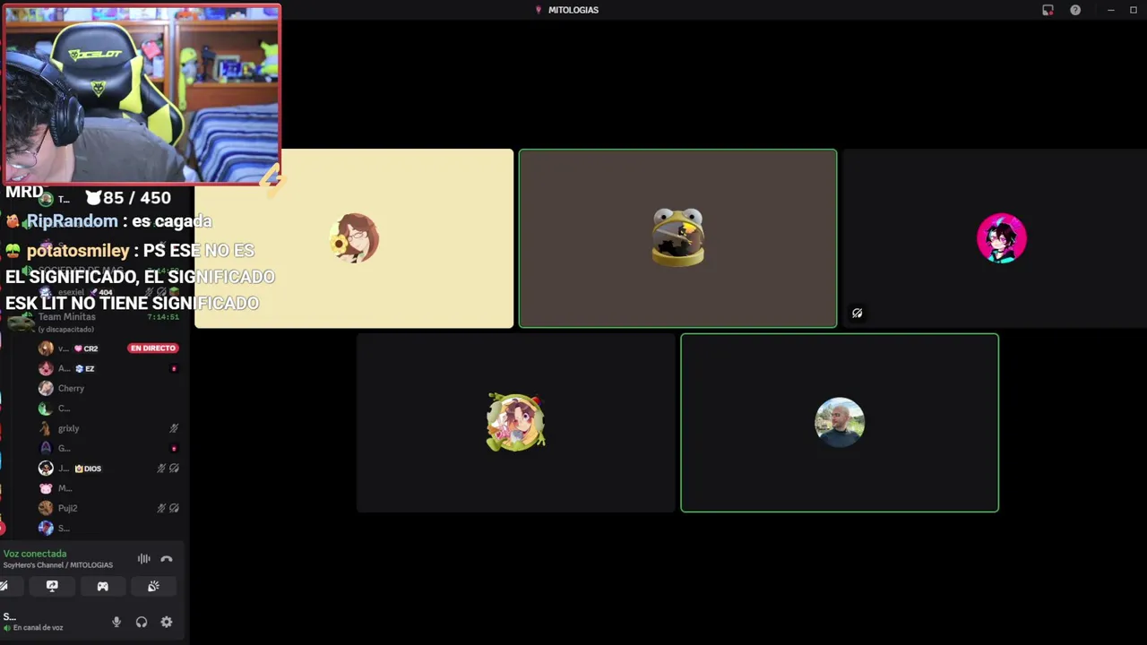Click the "Voz conectada" status
Screen dimensions: 1147x645
point(35,554)
